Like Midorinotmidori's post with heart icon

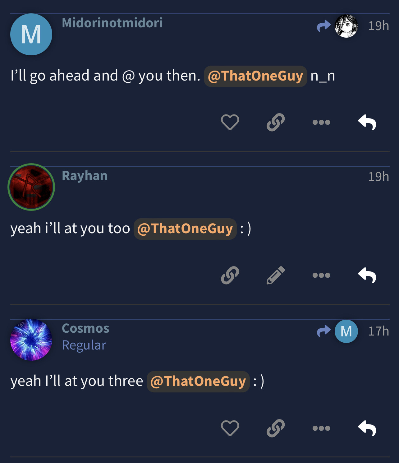[x=230, y=122]
